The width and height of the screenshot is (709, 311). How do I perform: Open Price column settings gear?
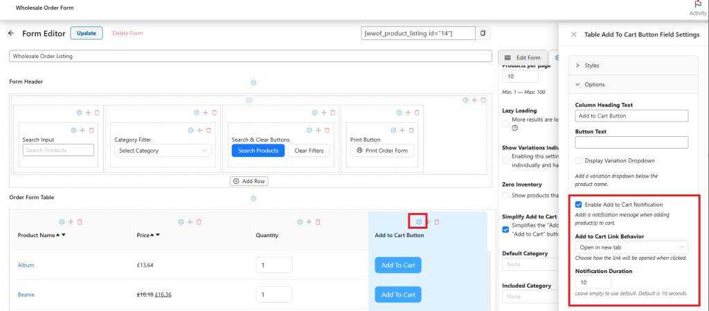181,222
